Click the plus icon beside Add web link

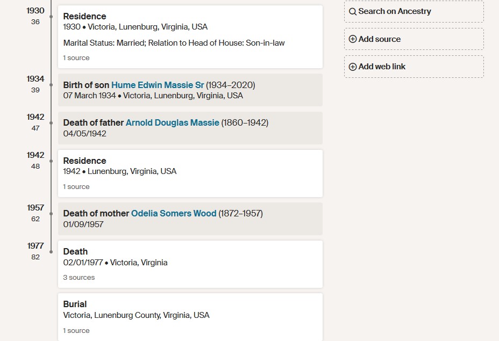(353, 67)
